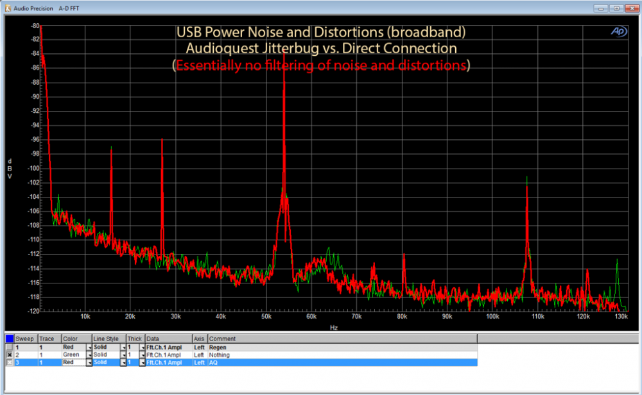Click the Hz x-axis label
Viewport: 642px width, 395px height.
click(334, 328)
